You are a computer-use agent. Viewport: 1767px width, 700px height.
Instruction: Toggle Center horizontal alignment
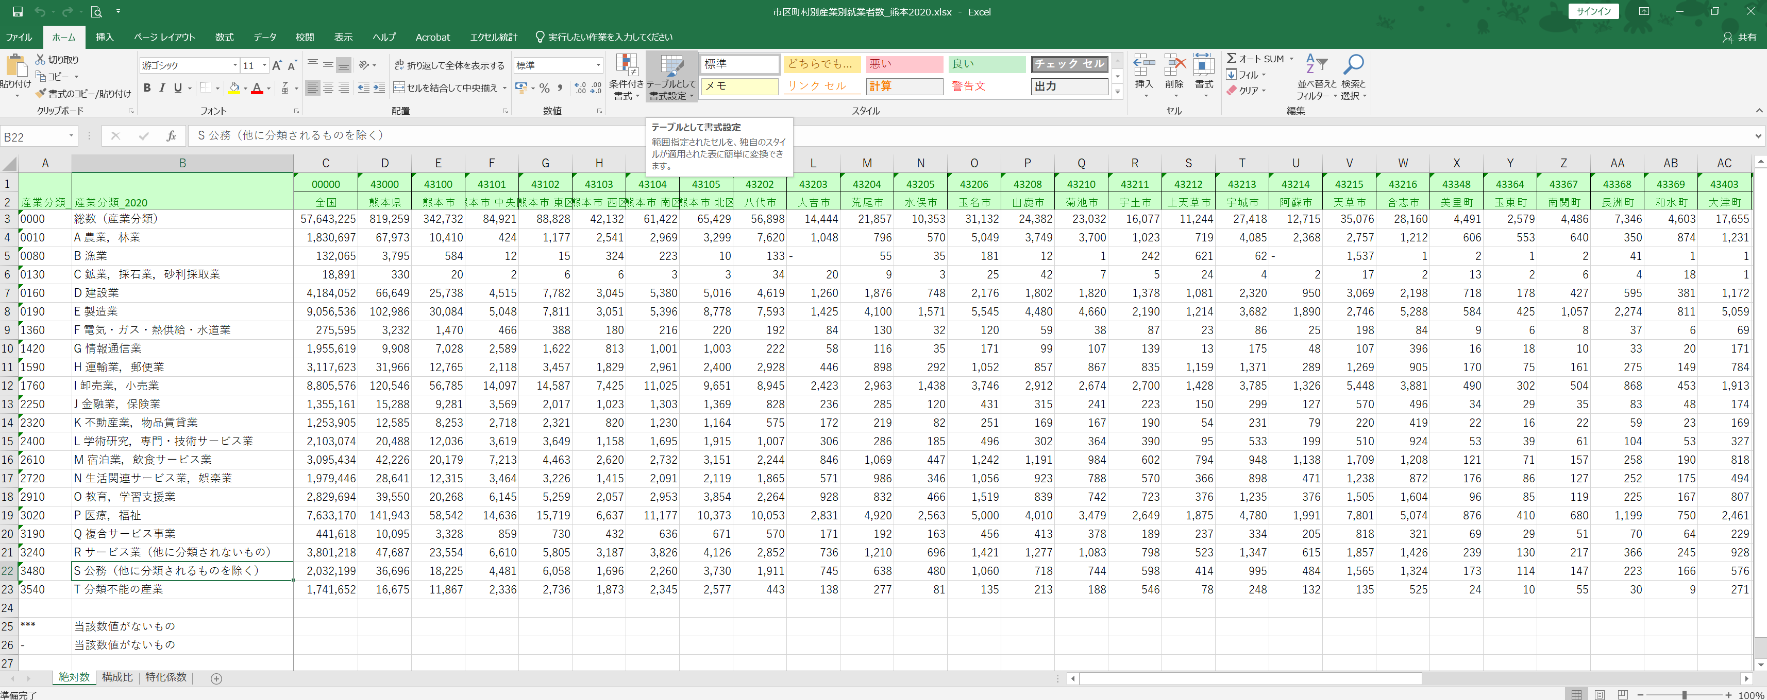point(328,87)
